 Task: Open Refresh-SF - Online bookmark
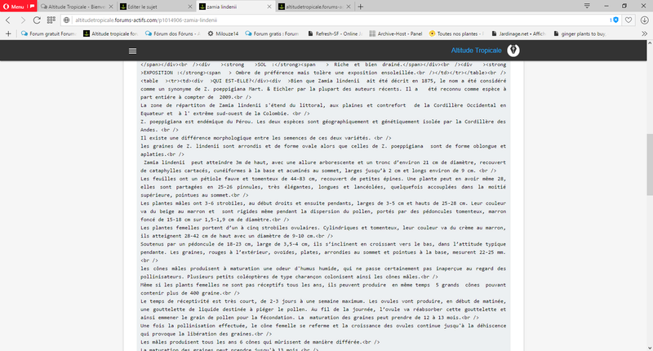click(x=335, y=33)
